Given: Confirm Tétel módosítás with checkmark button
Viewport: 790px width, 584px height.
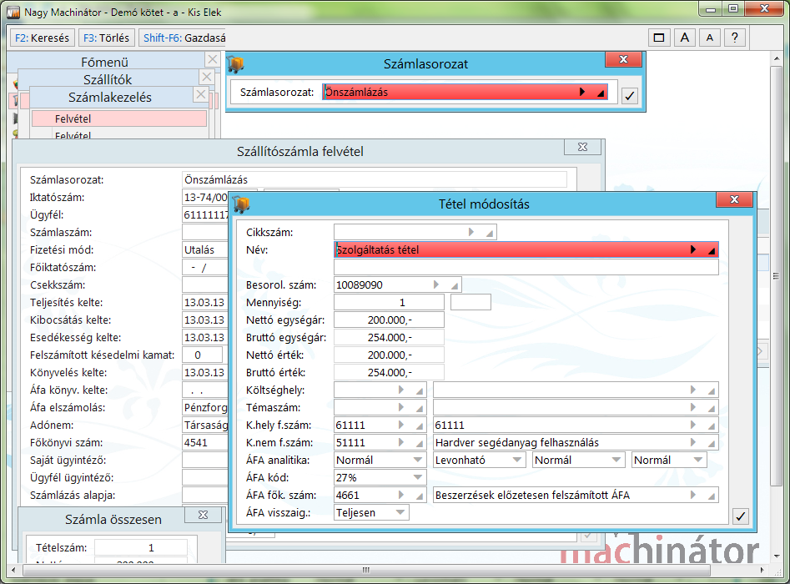Looking at the screenshot, I should [740, 516].
